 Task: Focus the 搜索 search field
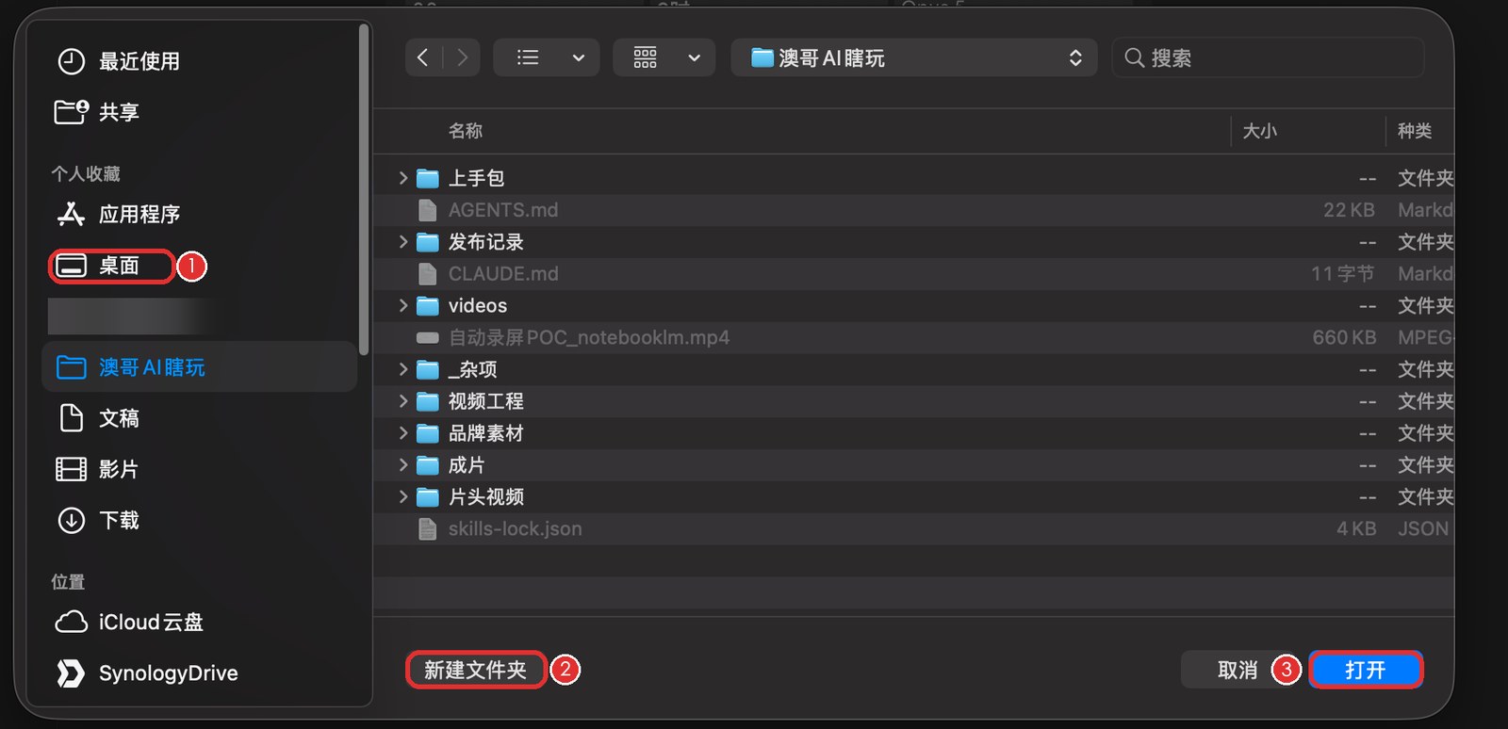pos(1268,57)
